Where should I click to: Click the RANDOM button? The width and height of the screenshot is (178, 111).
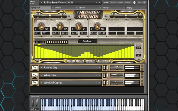tap(90, 61)
